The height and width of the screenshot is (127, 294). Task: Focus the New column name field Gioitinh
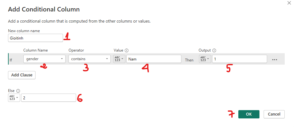pos(36,38)
